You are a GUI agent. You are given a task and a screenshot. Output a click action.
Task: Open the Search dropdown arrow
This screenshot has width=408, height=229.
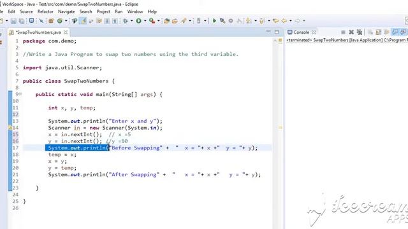pyautogui.click(x=190, y=21)
